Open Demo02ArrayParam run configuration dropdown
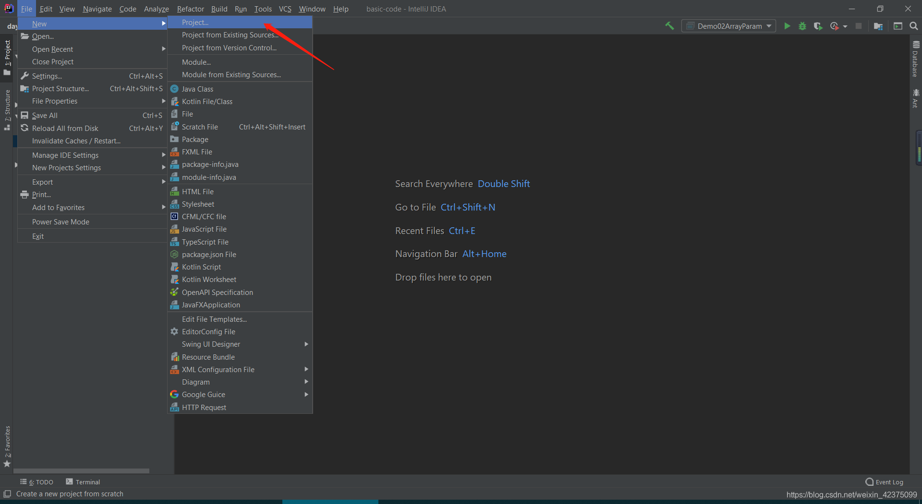Screen dimensions: 922x504 (x=728, y=26)
